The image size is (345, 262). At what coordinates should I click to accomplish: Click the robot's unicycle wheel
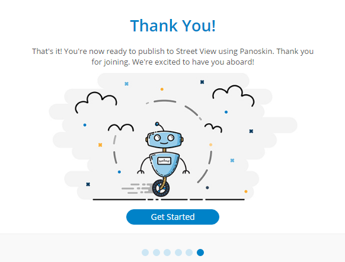click(161, 188)
